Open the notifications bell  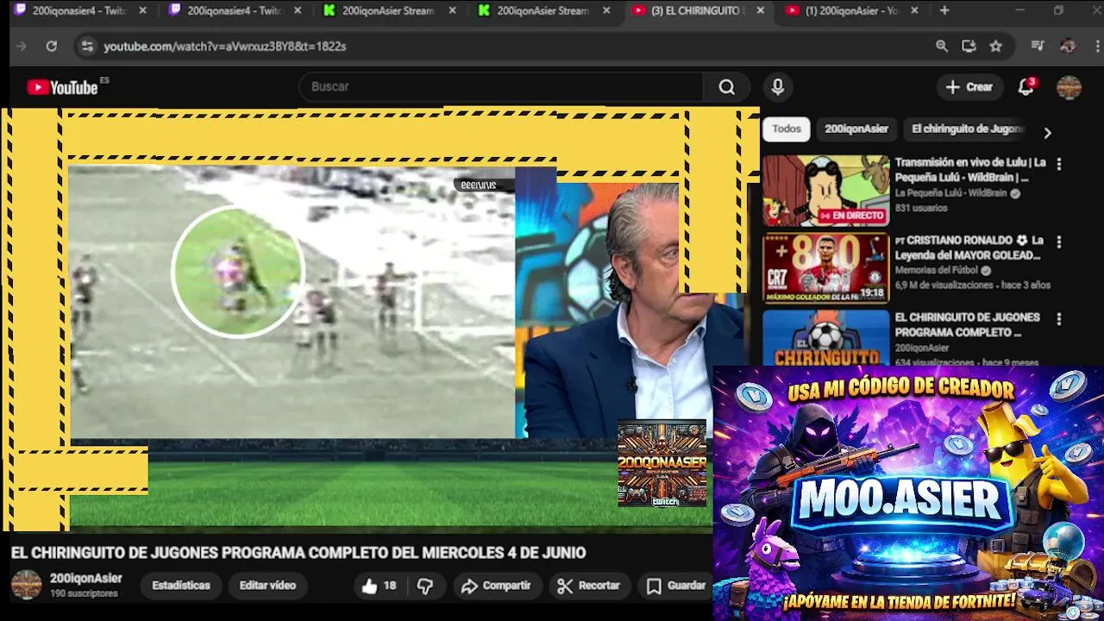pyautogui.click(x=1026, y=87)
